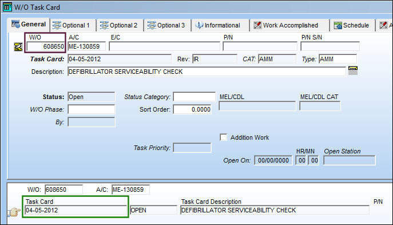Open the Schedule tab

(x=352, y=25)
